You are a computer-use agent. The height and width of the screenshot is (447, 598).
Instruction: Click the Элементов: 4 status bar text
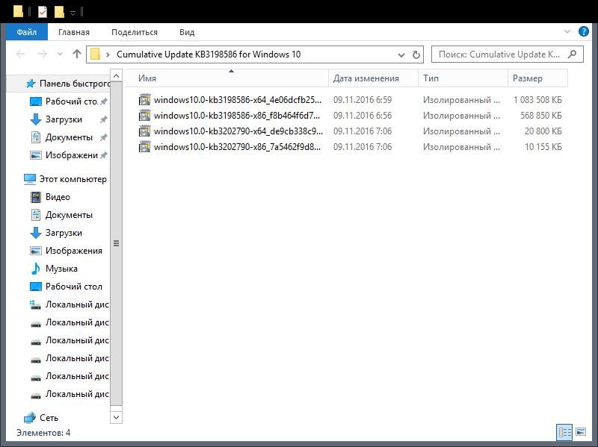click(43, 433)
